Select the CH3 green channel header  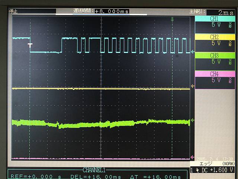214,55
